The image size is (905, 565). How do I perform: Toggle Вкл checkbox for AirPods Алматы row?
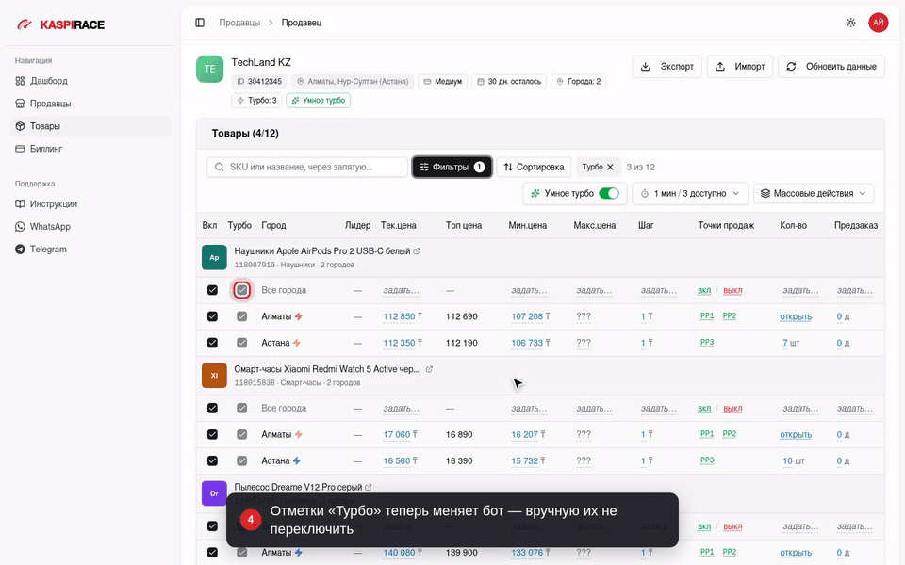tap(212, 316)
